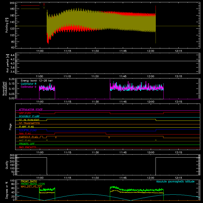Screen dimensions: 203x203
Task: Click the 60 tick on the Pointing axis
Action: tap(13, 47)
